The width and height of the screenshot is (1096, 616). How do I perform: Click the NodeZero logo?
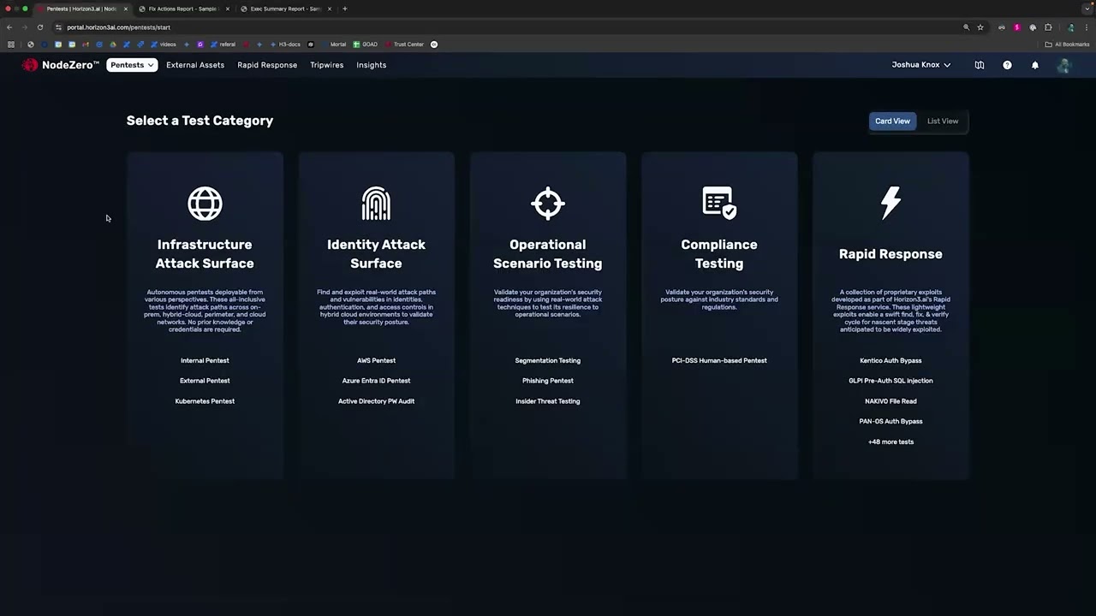coord(60,65)
